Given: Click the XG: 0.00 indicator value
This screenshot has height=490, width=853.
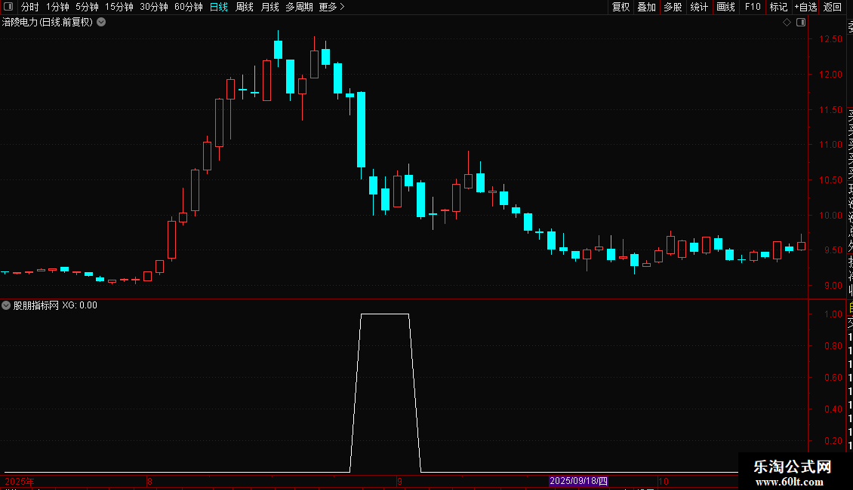Looking at the screenshot, I should [79, 305].
